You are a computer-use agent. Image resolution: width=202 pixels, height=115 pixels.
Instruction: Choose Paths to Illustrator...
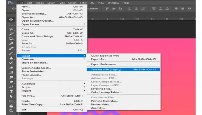point(124,101)
